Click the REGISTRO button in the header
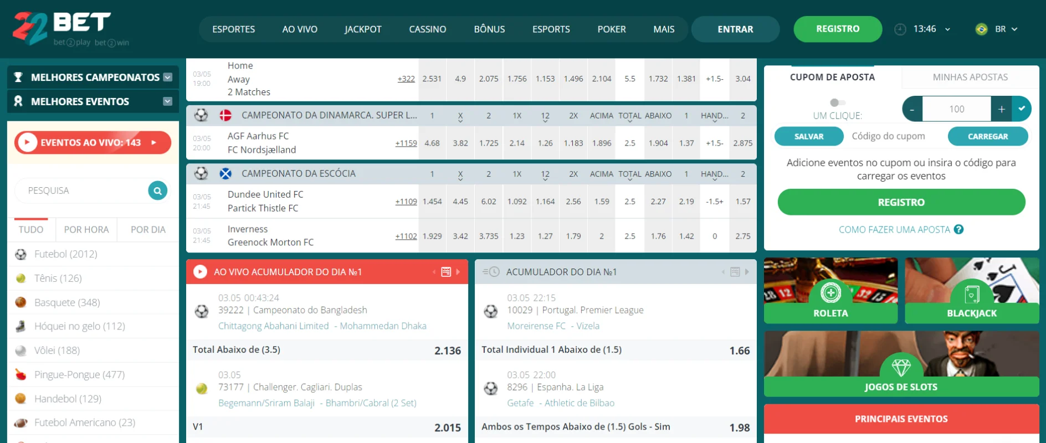1046x443 pixels. pyautogui.click(x=838, y=29)
